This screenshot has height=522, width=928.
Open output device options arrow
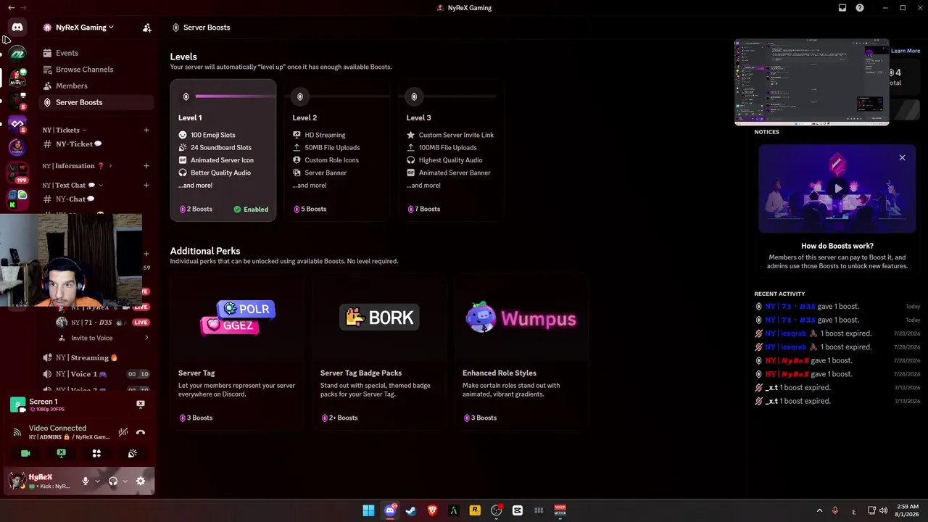tap(125, 481)
